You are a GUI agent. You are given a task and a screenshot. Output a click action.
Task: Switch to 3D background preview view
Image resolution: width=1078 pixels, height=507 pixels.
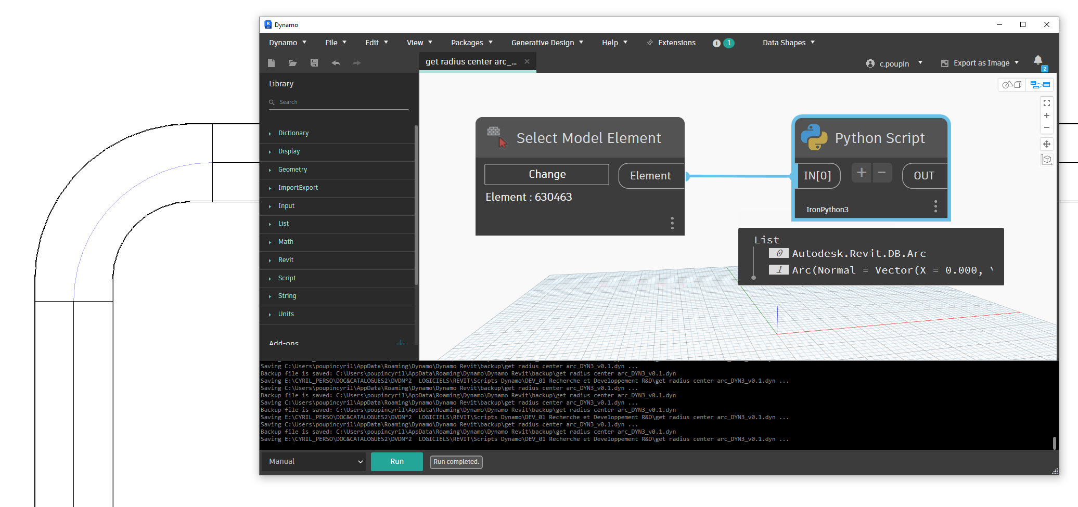click(x=1012, y=84)
